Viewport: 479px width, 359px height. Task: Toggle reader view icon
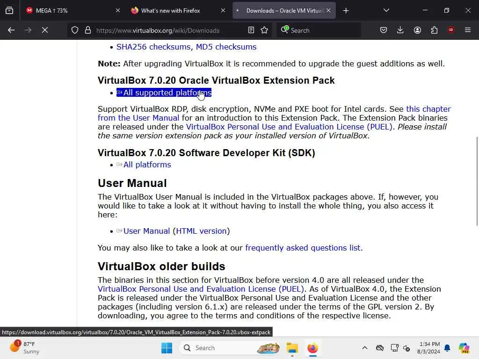pyautogui.click(x=251, y=30)
